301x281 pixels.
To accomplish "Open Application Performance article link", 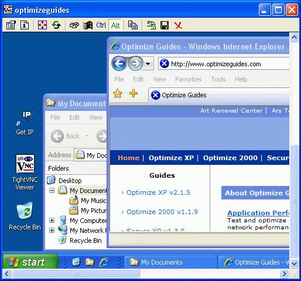I will (x=258, y=213).
